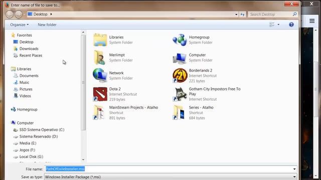Click the browser page scrollbar thumb behind dialog

[x=315, y=89]
